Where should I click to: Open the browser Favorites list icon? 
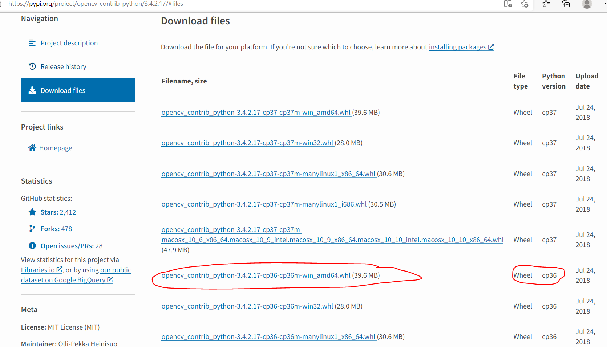546,4
